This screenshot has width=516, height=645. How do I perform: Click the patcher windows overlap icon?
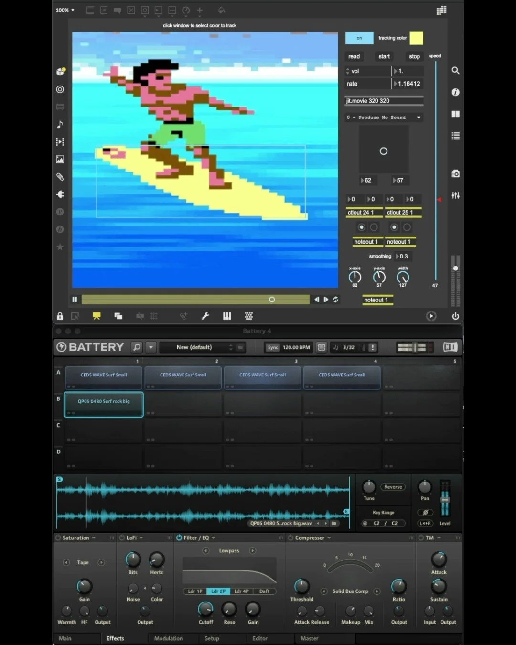click(x=118, y=316)
